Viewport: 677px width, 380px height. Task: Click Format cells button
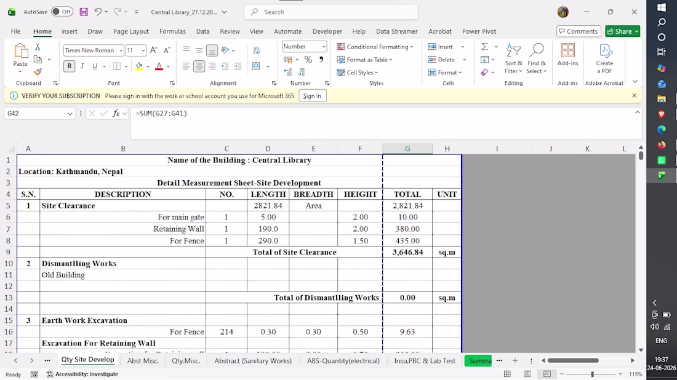(445, 73)
